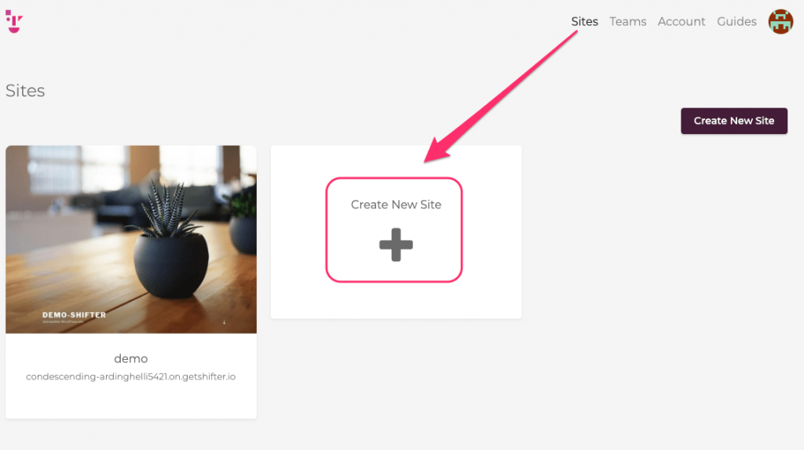Open the Guides navigation link
The image size is (804, 450).
click(736, 21)
